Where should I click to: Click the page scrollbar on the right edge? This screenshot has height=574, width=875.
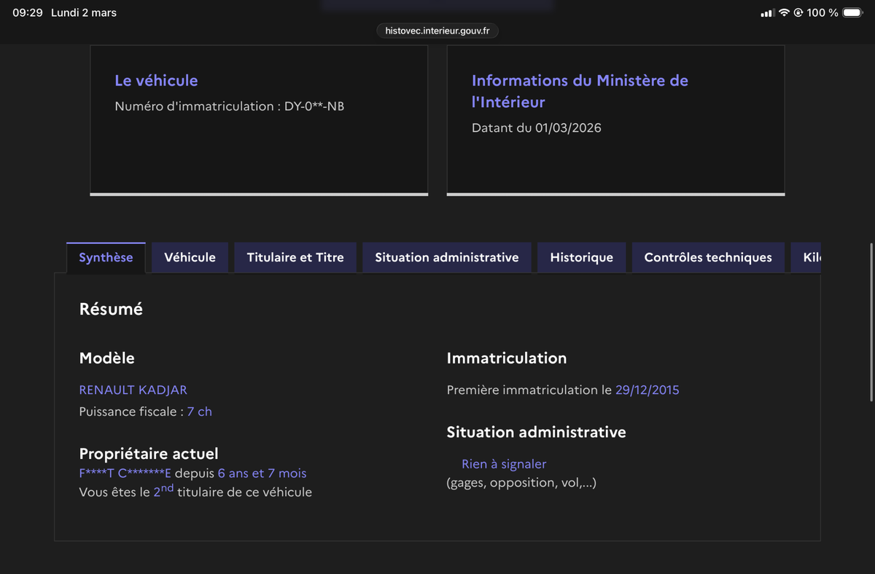click(871, 321)
